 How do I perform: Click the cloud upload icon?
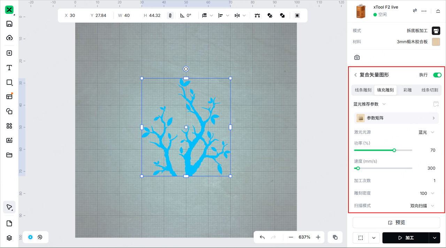(x=9, y=38)
